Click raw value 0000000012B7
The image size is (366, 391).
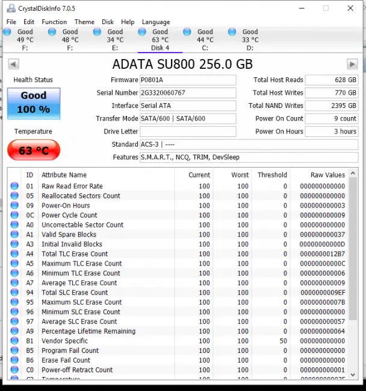(x=322, y=254)
